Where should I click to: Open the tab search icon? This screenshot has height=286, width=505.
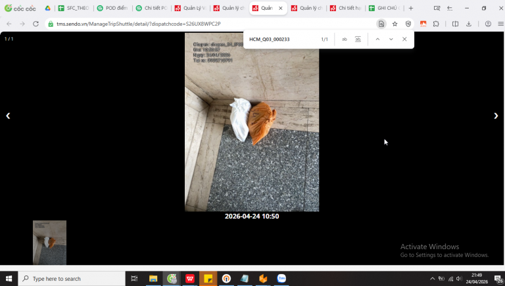(x=437, y=9)
